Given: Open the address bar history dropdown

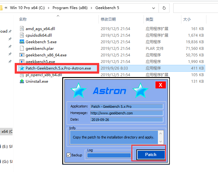Looking at the screenshot, I should point(154,8).
